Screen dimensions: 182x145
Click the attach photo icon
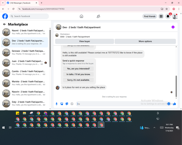tap(62, 104)
